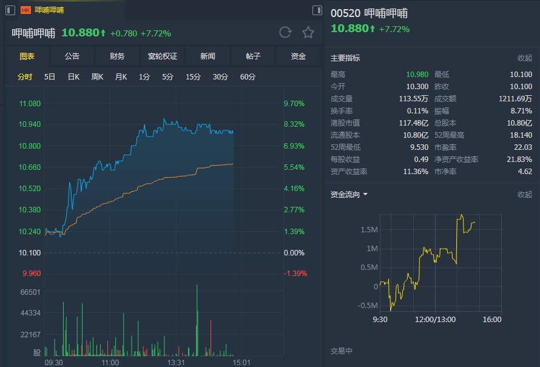Select the 窝轮权证 tab
540x367 pixels.
point(163,56)
